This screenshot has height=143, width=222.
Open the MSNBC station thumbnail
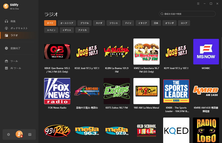point(206,51)
